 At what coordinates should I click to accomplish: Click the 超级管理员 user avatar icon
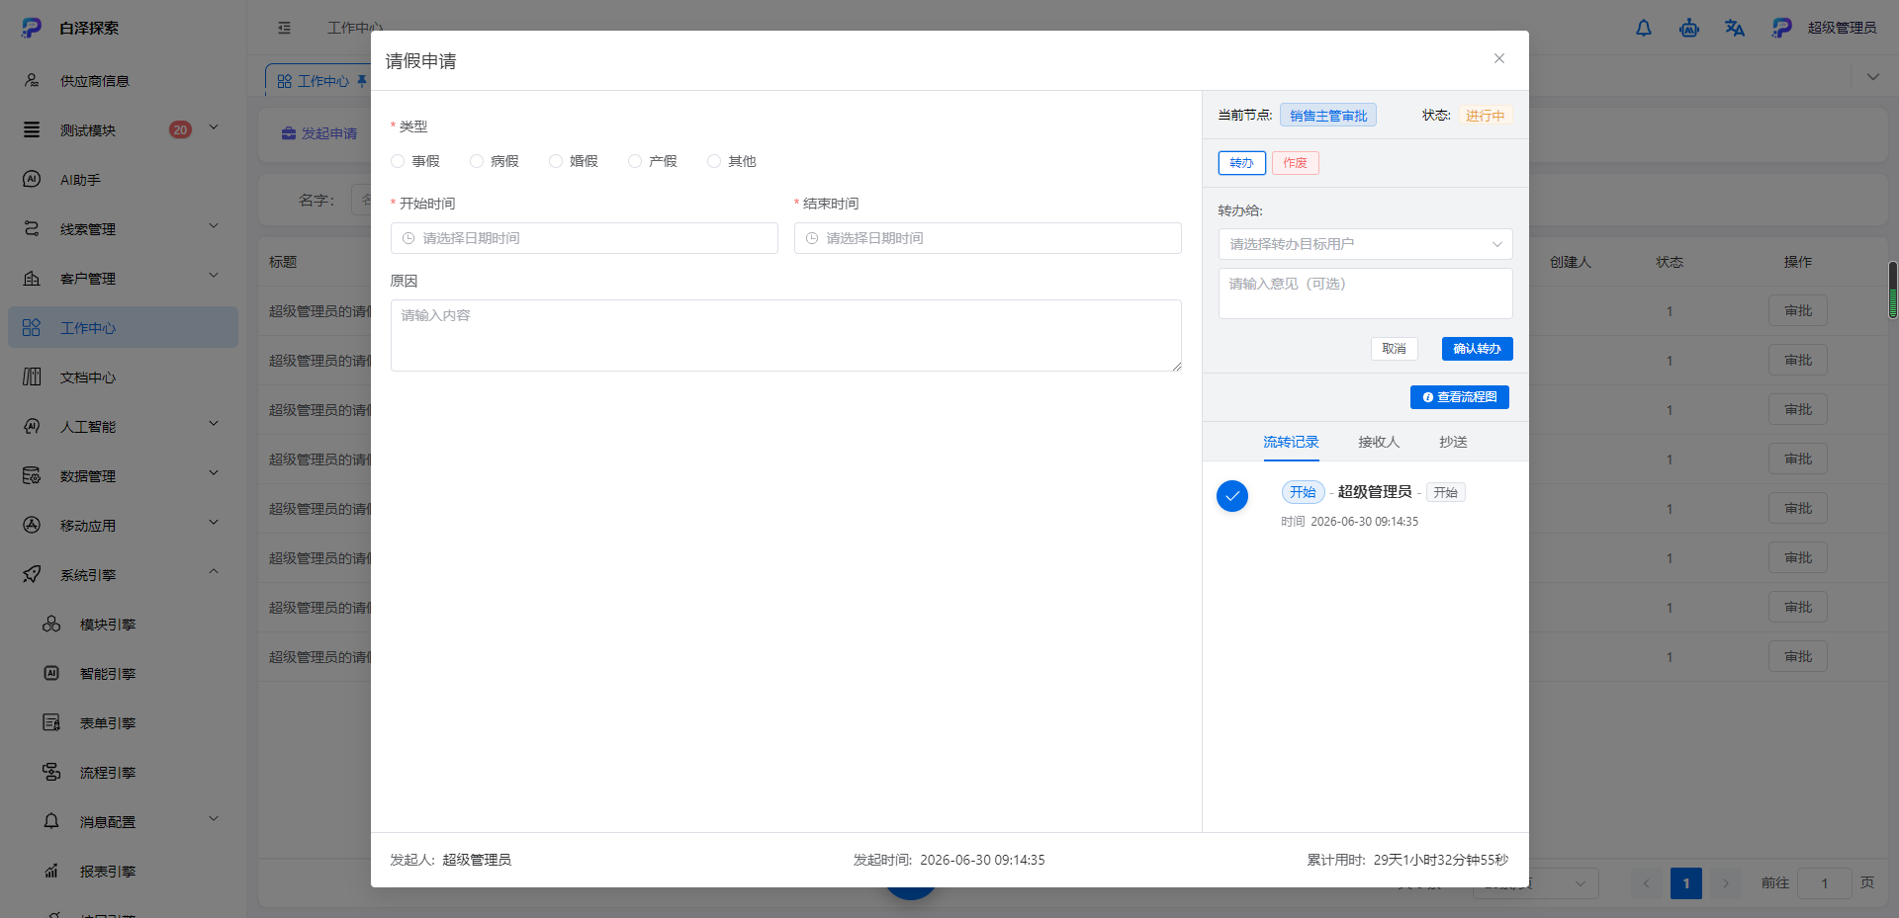[x=1781, y=28]
